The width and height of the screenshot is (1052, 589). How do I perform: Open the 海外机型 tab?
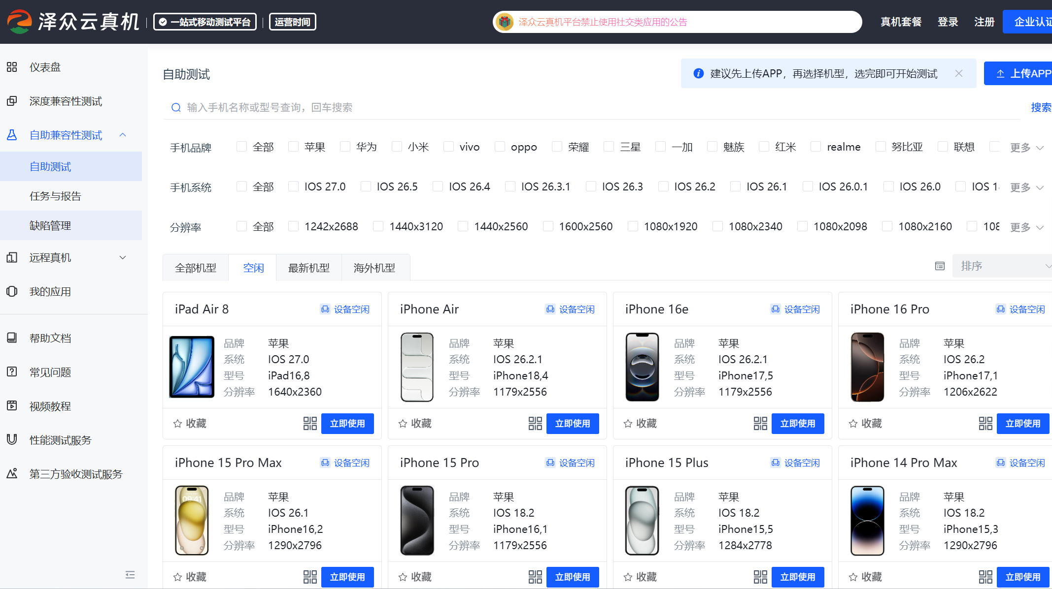[x=374, y=268]
